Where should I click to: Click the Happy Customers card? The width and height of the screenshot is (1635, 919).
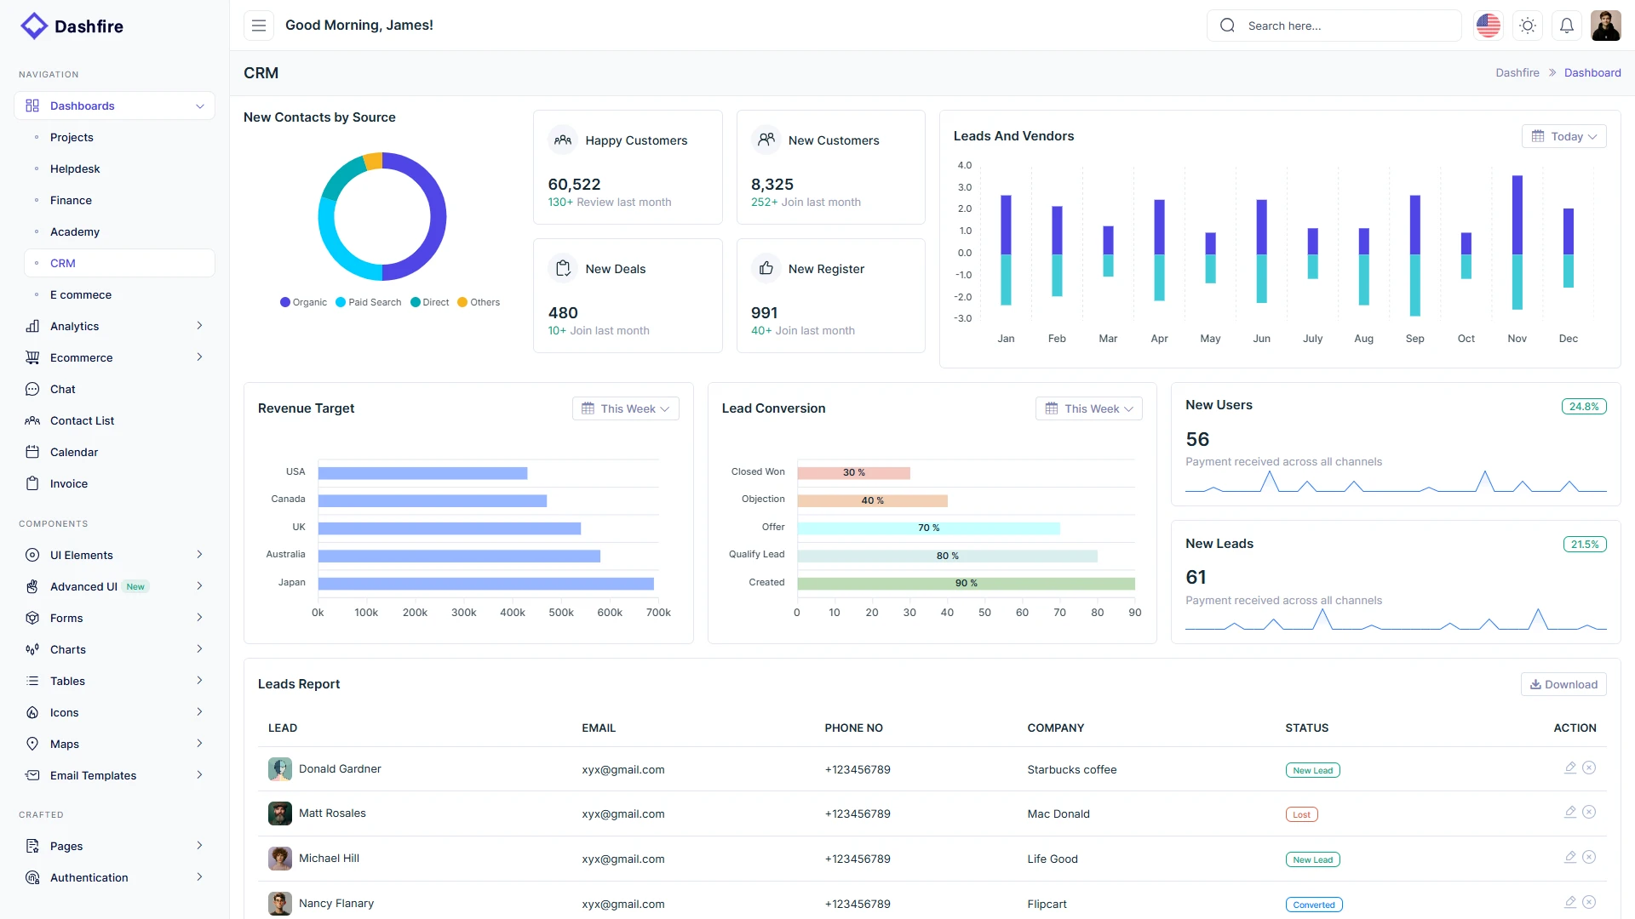coord(628,167)
